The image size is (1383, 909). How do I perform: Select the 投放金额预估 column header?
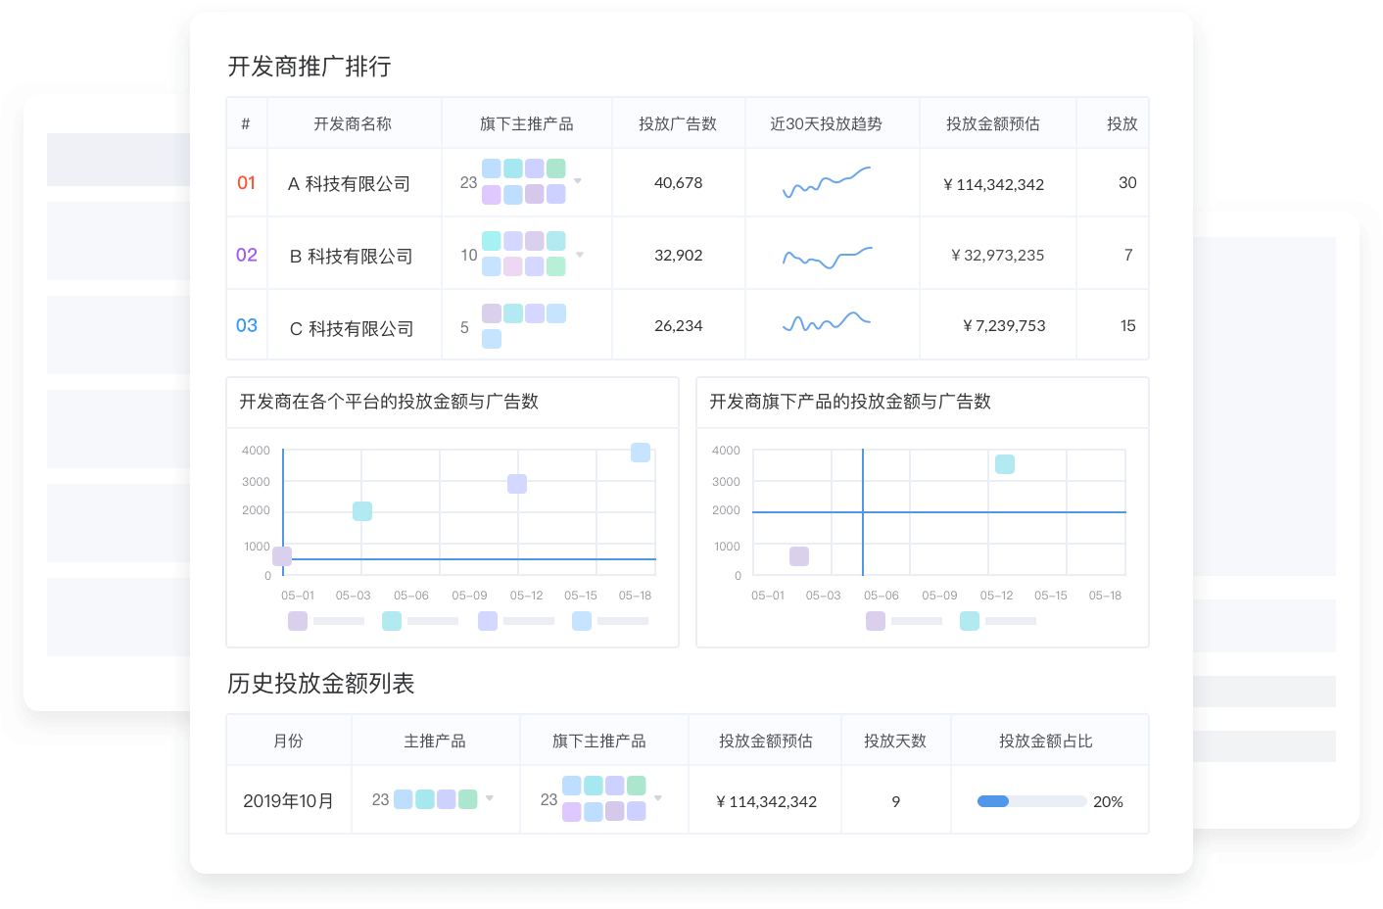tap(997, 122)
